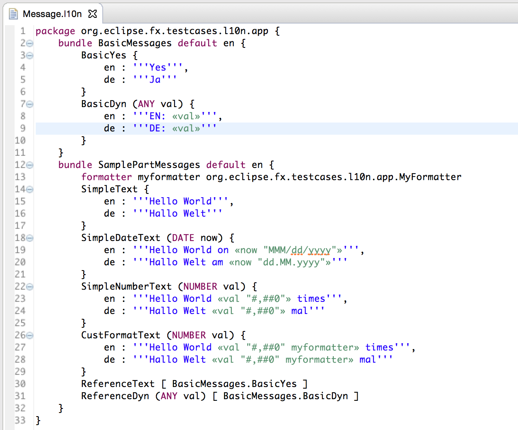This screenshot has width=518, height=430.
Task: Click the '''Hallo Welt''' string on line 16
Action: (x=177, y=213)
